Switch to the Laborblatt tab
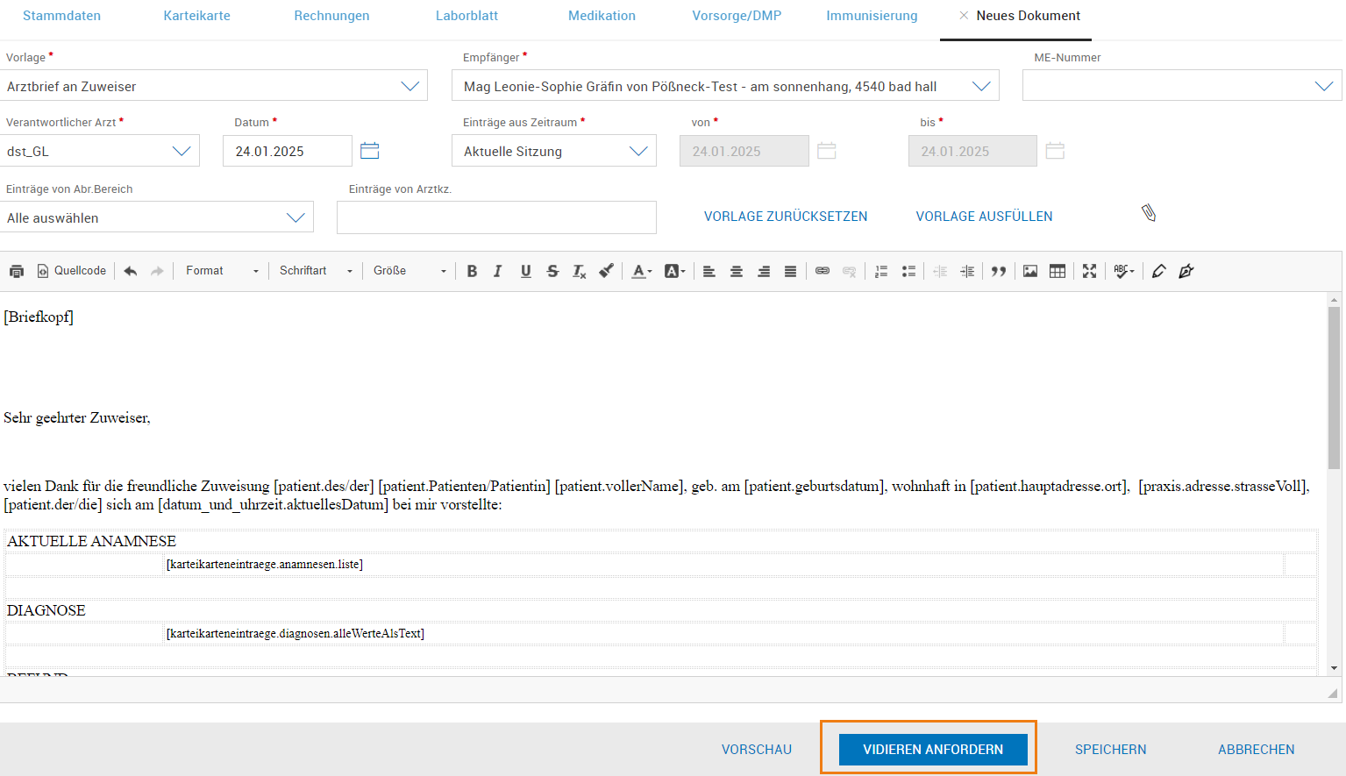Image resolution: width=1346 pixels, height=776 pixels. point(466,16)
